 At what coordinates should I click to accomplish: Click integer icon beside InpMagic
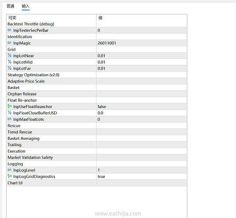[x=10, y=43]
